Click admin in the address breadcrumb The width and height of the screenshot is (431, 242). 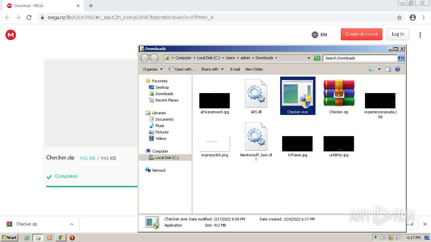click(x=245, y=58)
